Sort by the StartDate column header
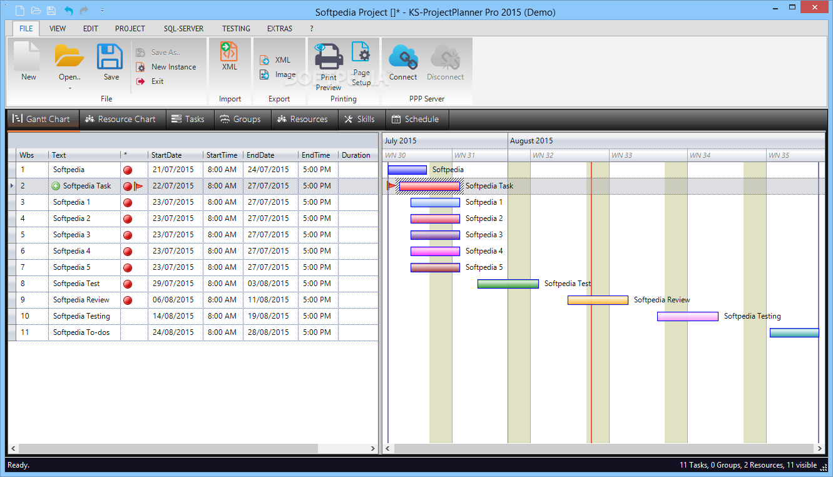This screenshot has width=833, height=477. pyautogui.click(x=175, y=155)
